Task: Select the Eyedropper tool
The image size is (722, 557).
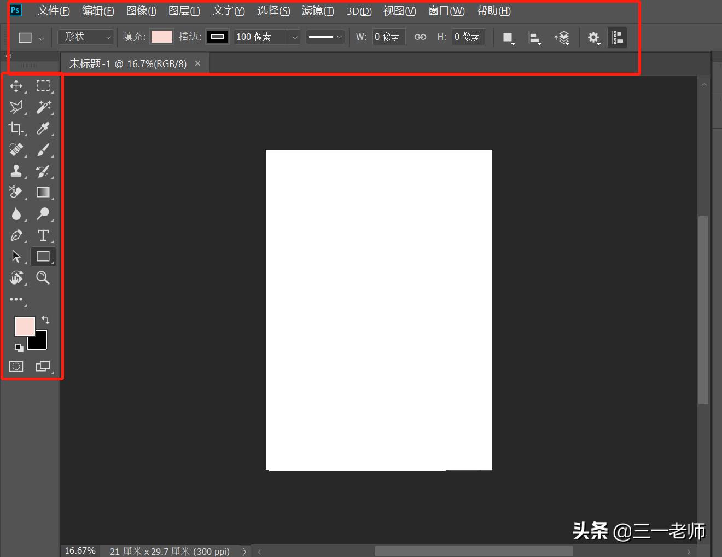Action: (x=43, y=129)
